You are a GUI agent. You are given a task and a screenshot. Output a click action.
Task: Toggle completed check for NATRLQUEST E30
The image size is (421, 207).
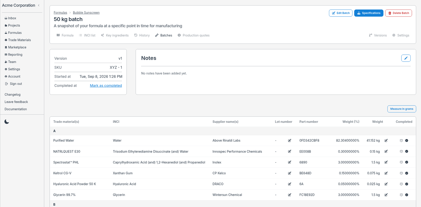point(407,151)
